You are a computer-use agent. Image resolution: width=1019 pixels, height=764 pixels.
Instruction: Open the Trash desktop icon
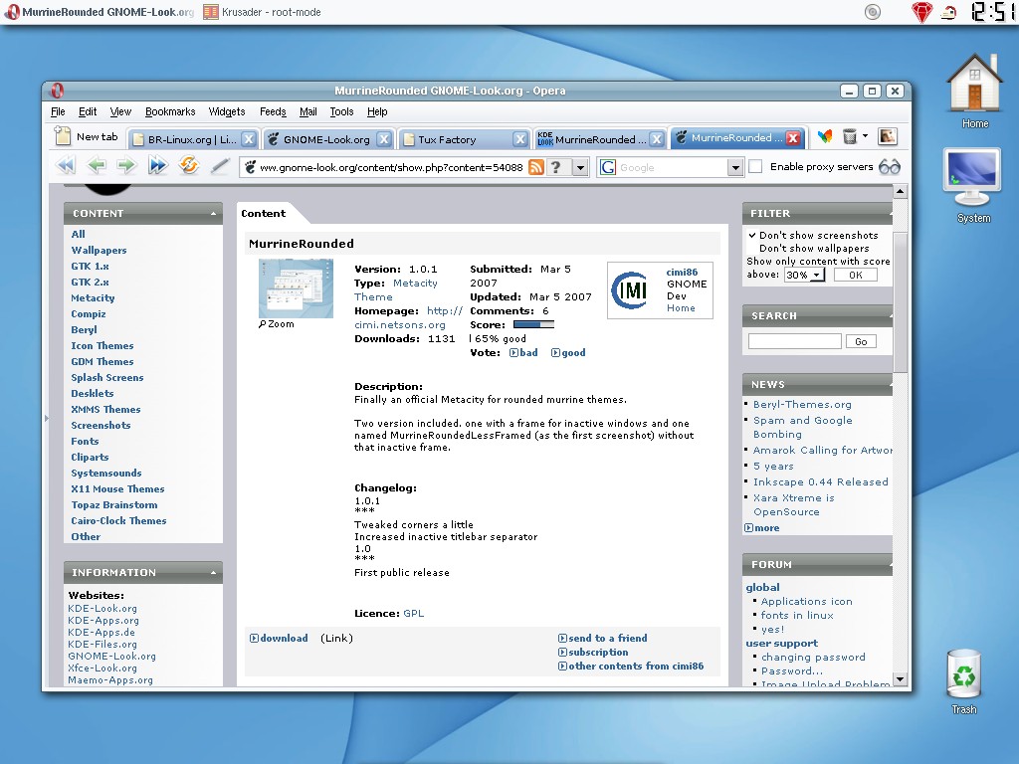pos(963,681)
